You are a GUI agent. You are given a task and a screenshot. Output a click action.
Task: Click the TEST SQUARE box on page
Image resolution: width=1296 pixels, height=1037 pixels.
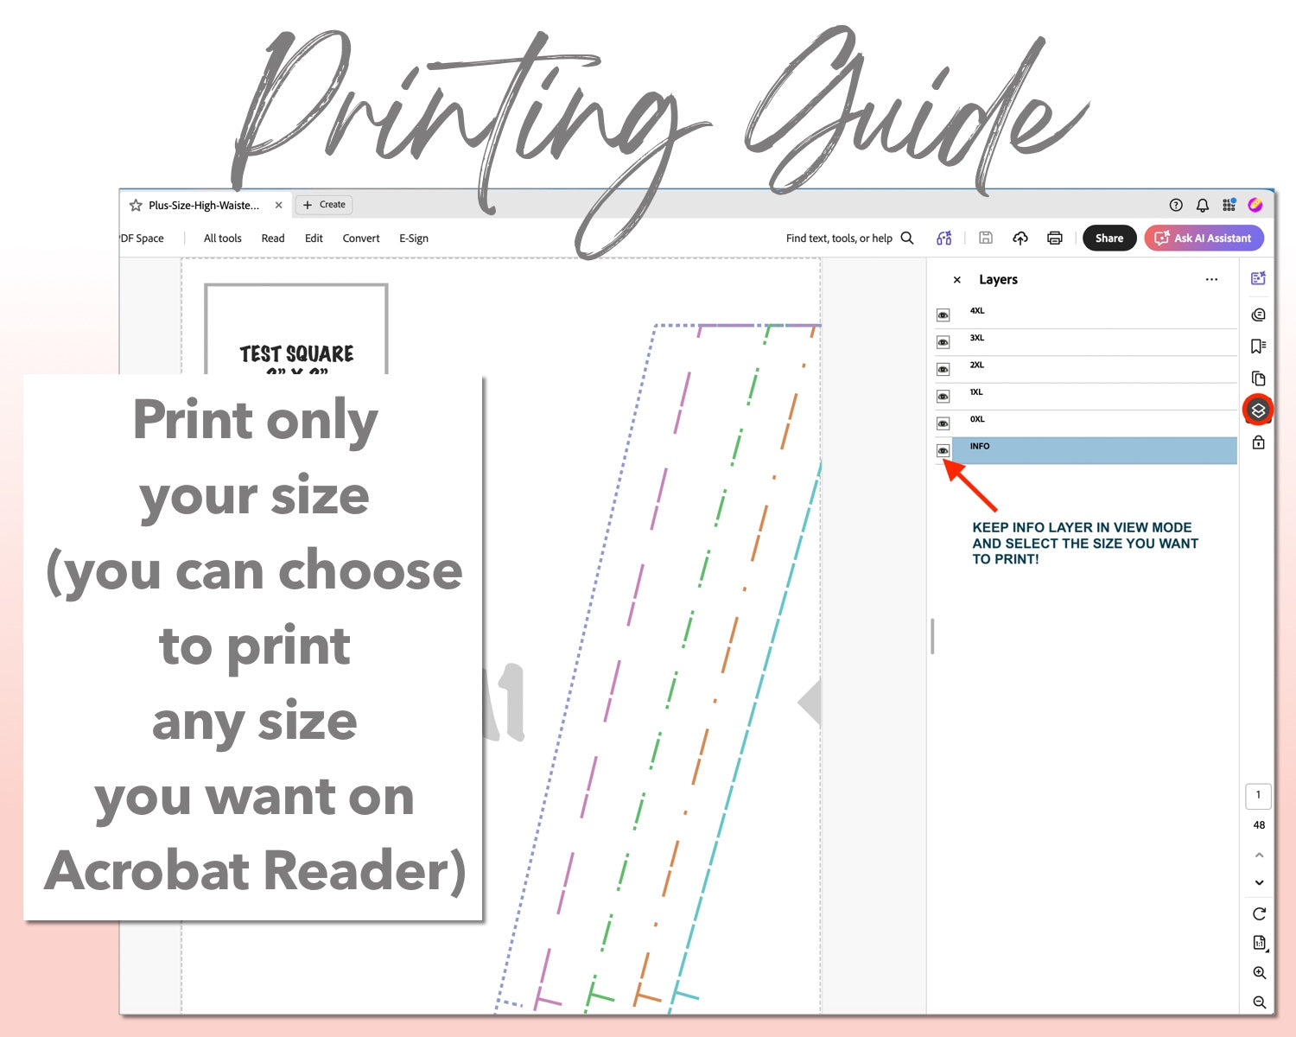click(x=296, y=329)
